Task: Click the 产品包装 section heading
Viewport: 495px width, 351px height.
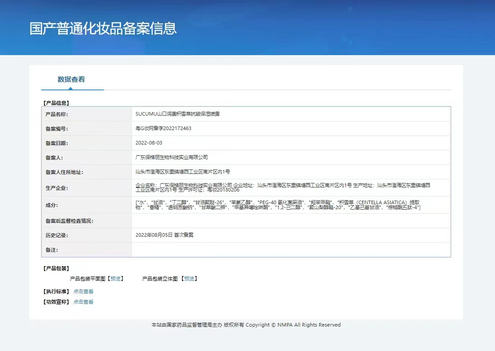Action: point(56,268)
